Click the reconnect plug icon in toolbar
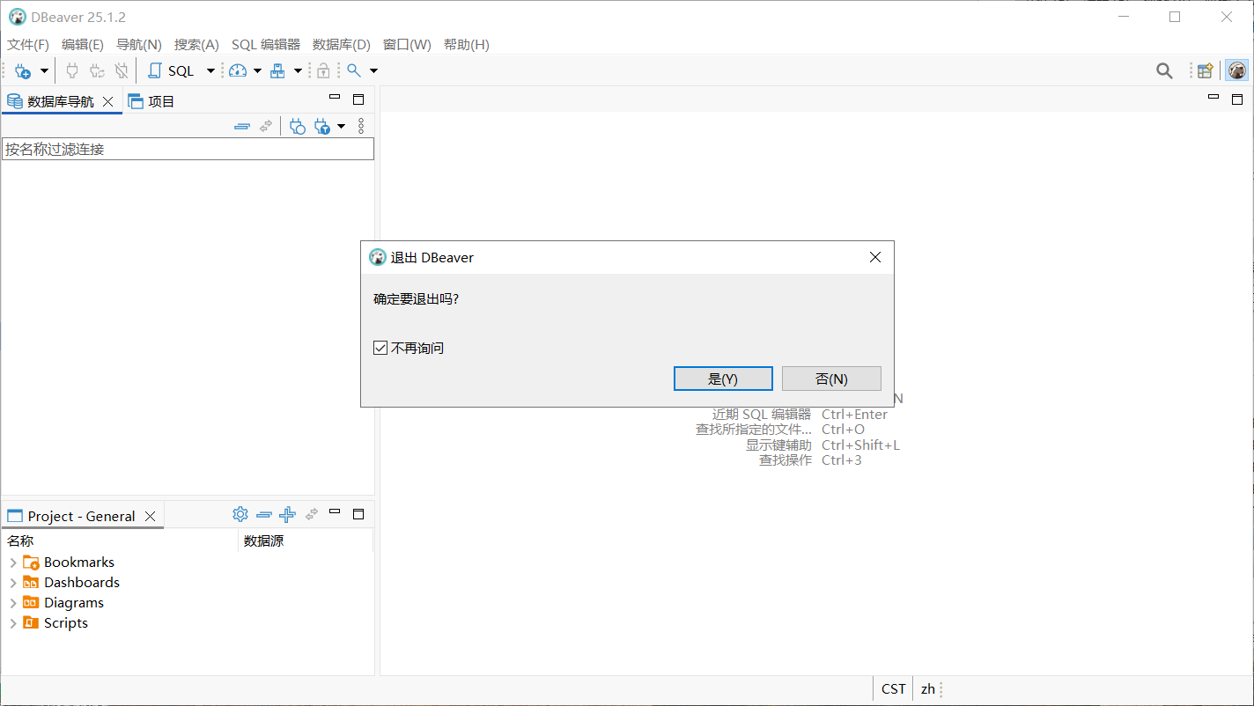Screen dimensions: 1254x706 (x=97, y=71)
